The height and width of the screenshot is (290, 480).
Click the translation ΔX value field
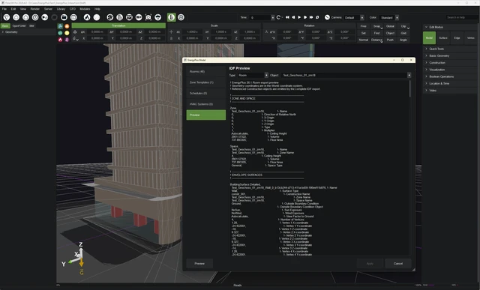[97, 31]
